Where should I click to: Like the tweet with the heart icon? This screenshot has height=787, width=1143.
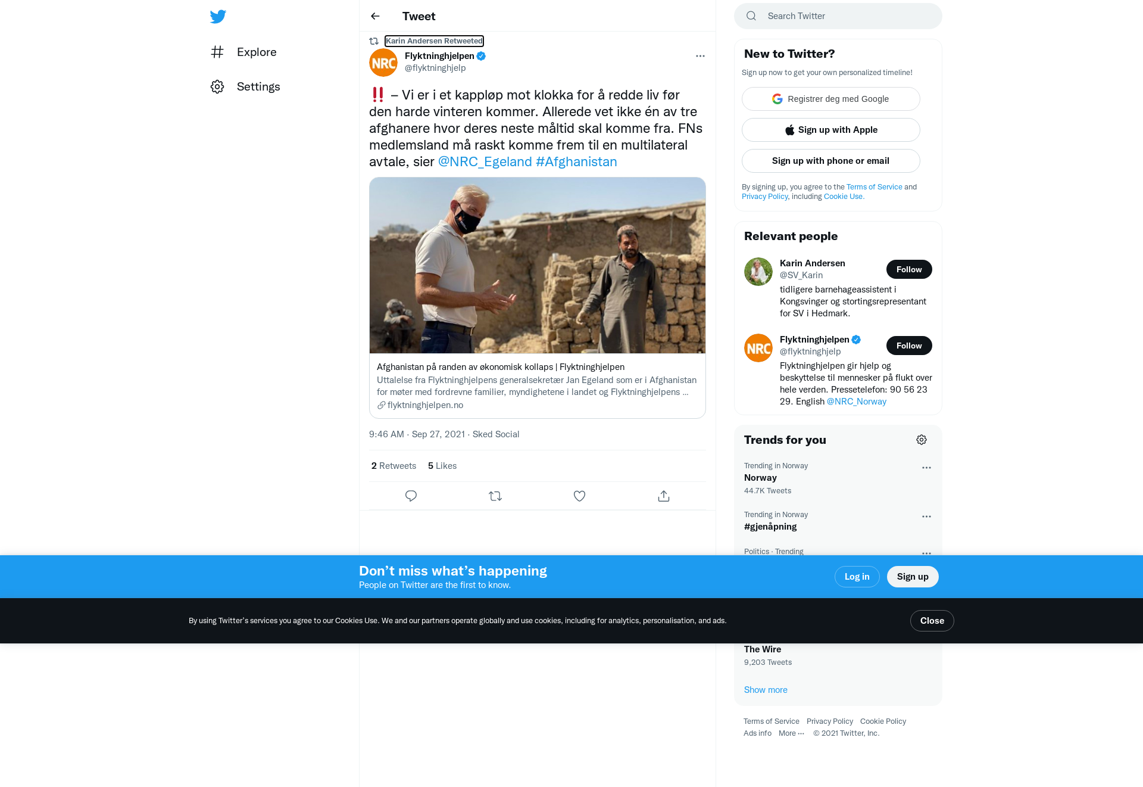pos(579,496)
